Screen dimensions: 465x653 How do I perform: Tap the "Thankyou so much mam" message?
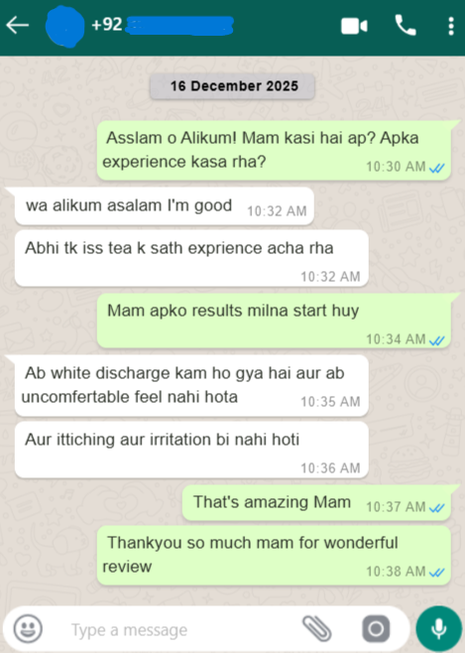pyautogui.click(x=274, y=555)
